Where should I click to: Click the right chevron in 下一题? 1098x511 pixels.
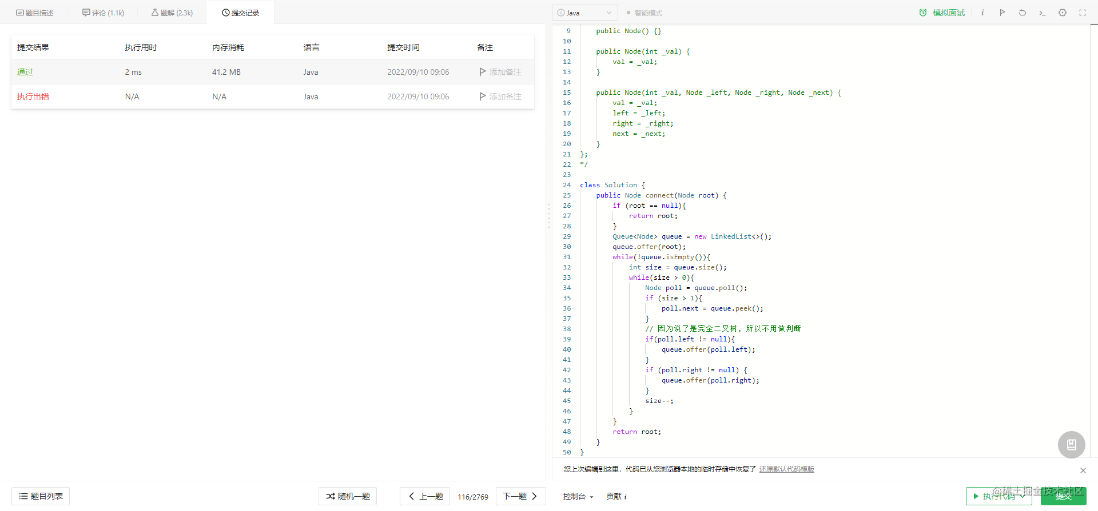point(534,496)
